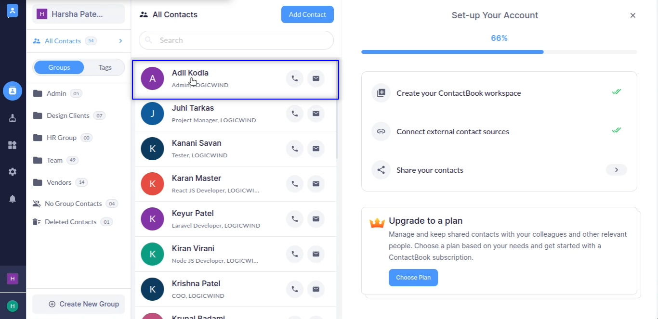Click the email icon for Juhi Tarkas
The image size is (658, 319).
(316, 114)
